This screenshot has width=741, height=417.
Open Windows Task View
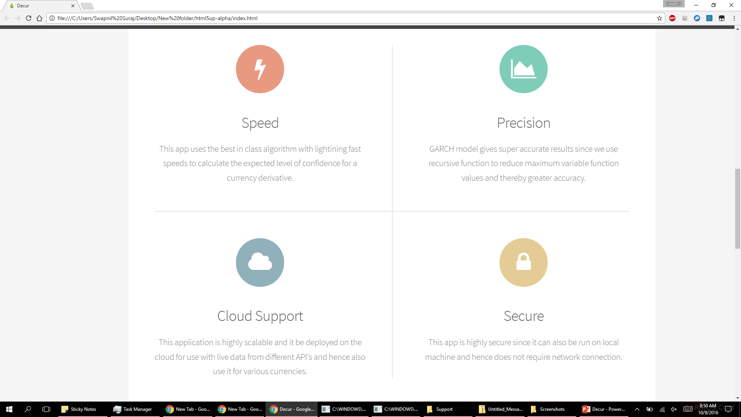46,409
